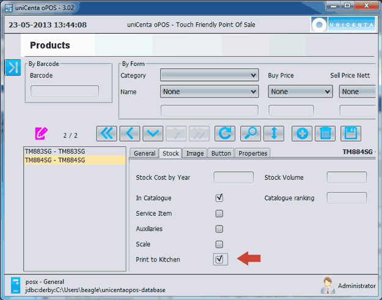Delete the product with the trash icon
The height and width of the screenshot is (300, 382).
(x=325, y=133)
